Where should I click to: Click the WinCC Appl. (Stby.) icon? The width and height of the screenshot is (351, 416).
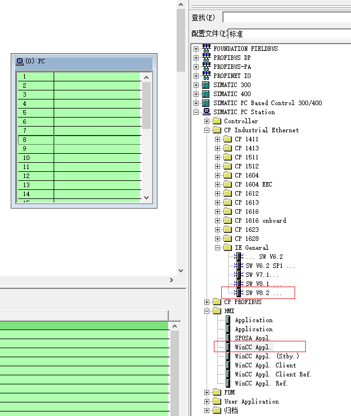(228, 356)
